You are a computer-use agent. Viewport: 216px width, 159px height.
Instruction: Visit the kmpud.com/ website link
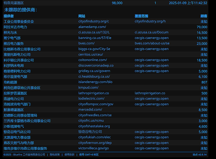pos(89,88)
